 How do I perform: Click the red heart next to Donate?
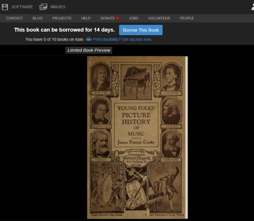coord(118,18)
